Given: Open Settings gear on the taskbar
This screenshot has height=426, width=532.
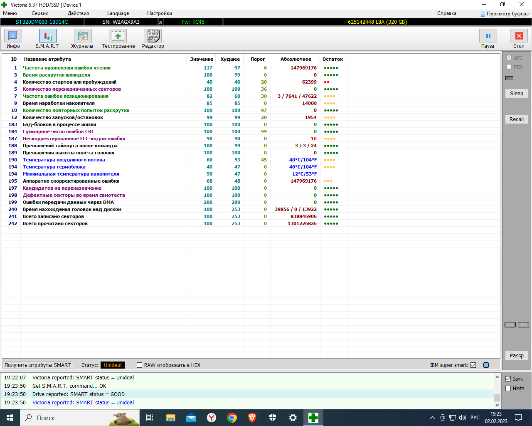Looking at the screenshot, I should point(293,418).
